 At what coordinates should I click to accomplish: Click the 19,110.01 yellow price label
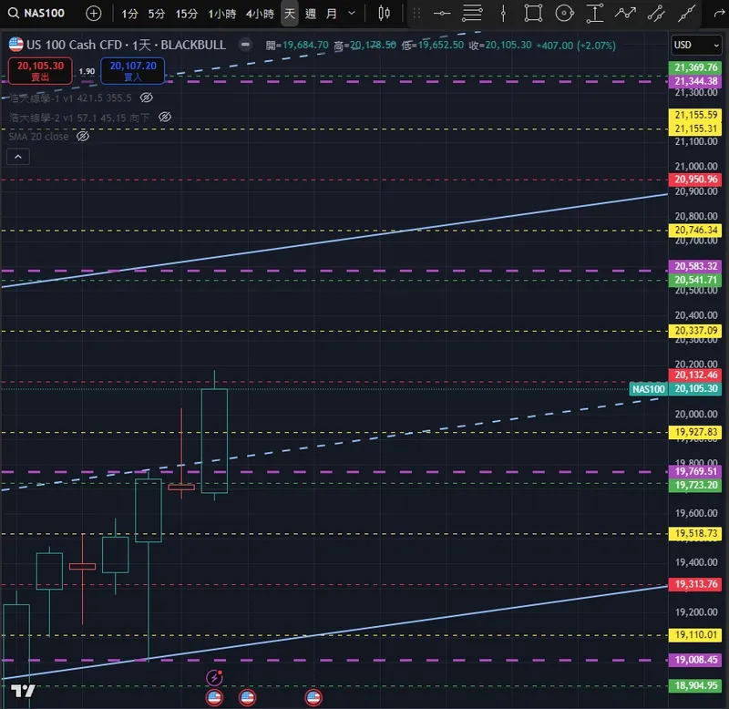[x=695, y=635]
